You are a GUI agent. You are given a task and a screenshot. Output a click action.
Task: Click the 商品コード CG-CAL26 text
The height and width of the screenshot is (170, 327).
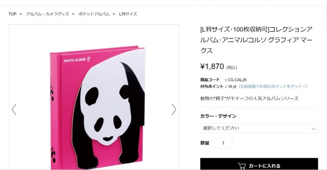[223, 80]
